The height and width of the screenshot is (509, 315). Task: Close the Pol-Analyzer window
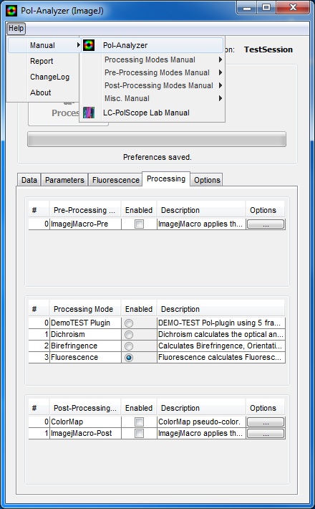293,7
